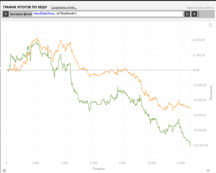Click the orange line's peak near 2 000 hands

pos(37,38)
